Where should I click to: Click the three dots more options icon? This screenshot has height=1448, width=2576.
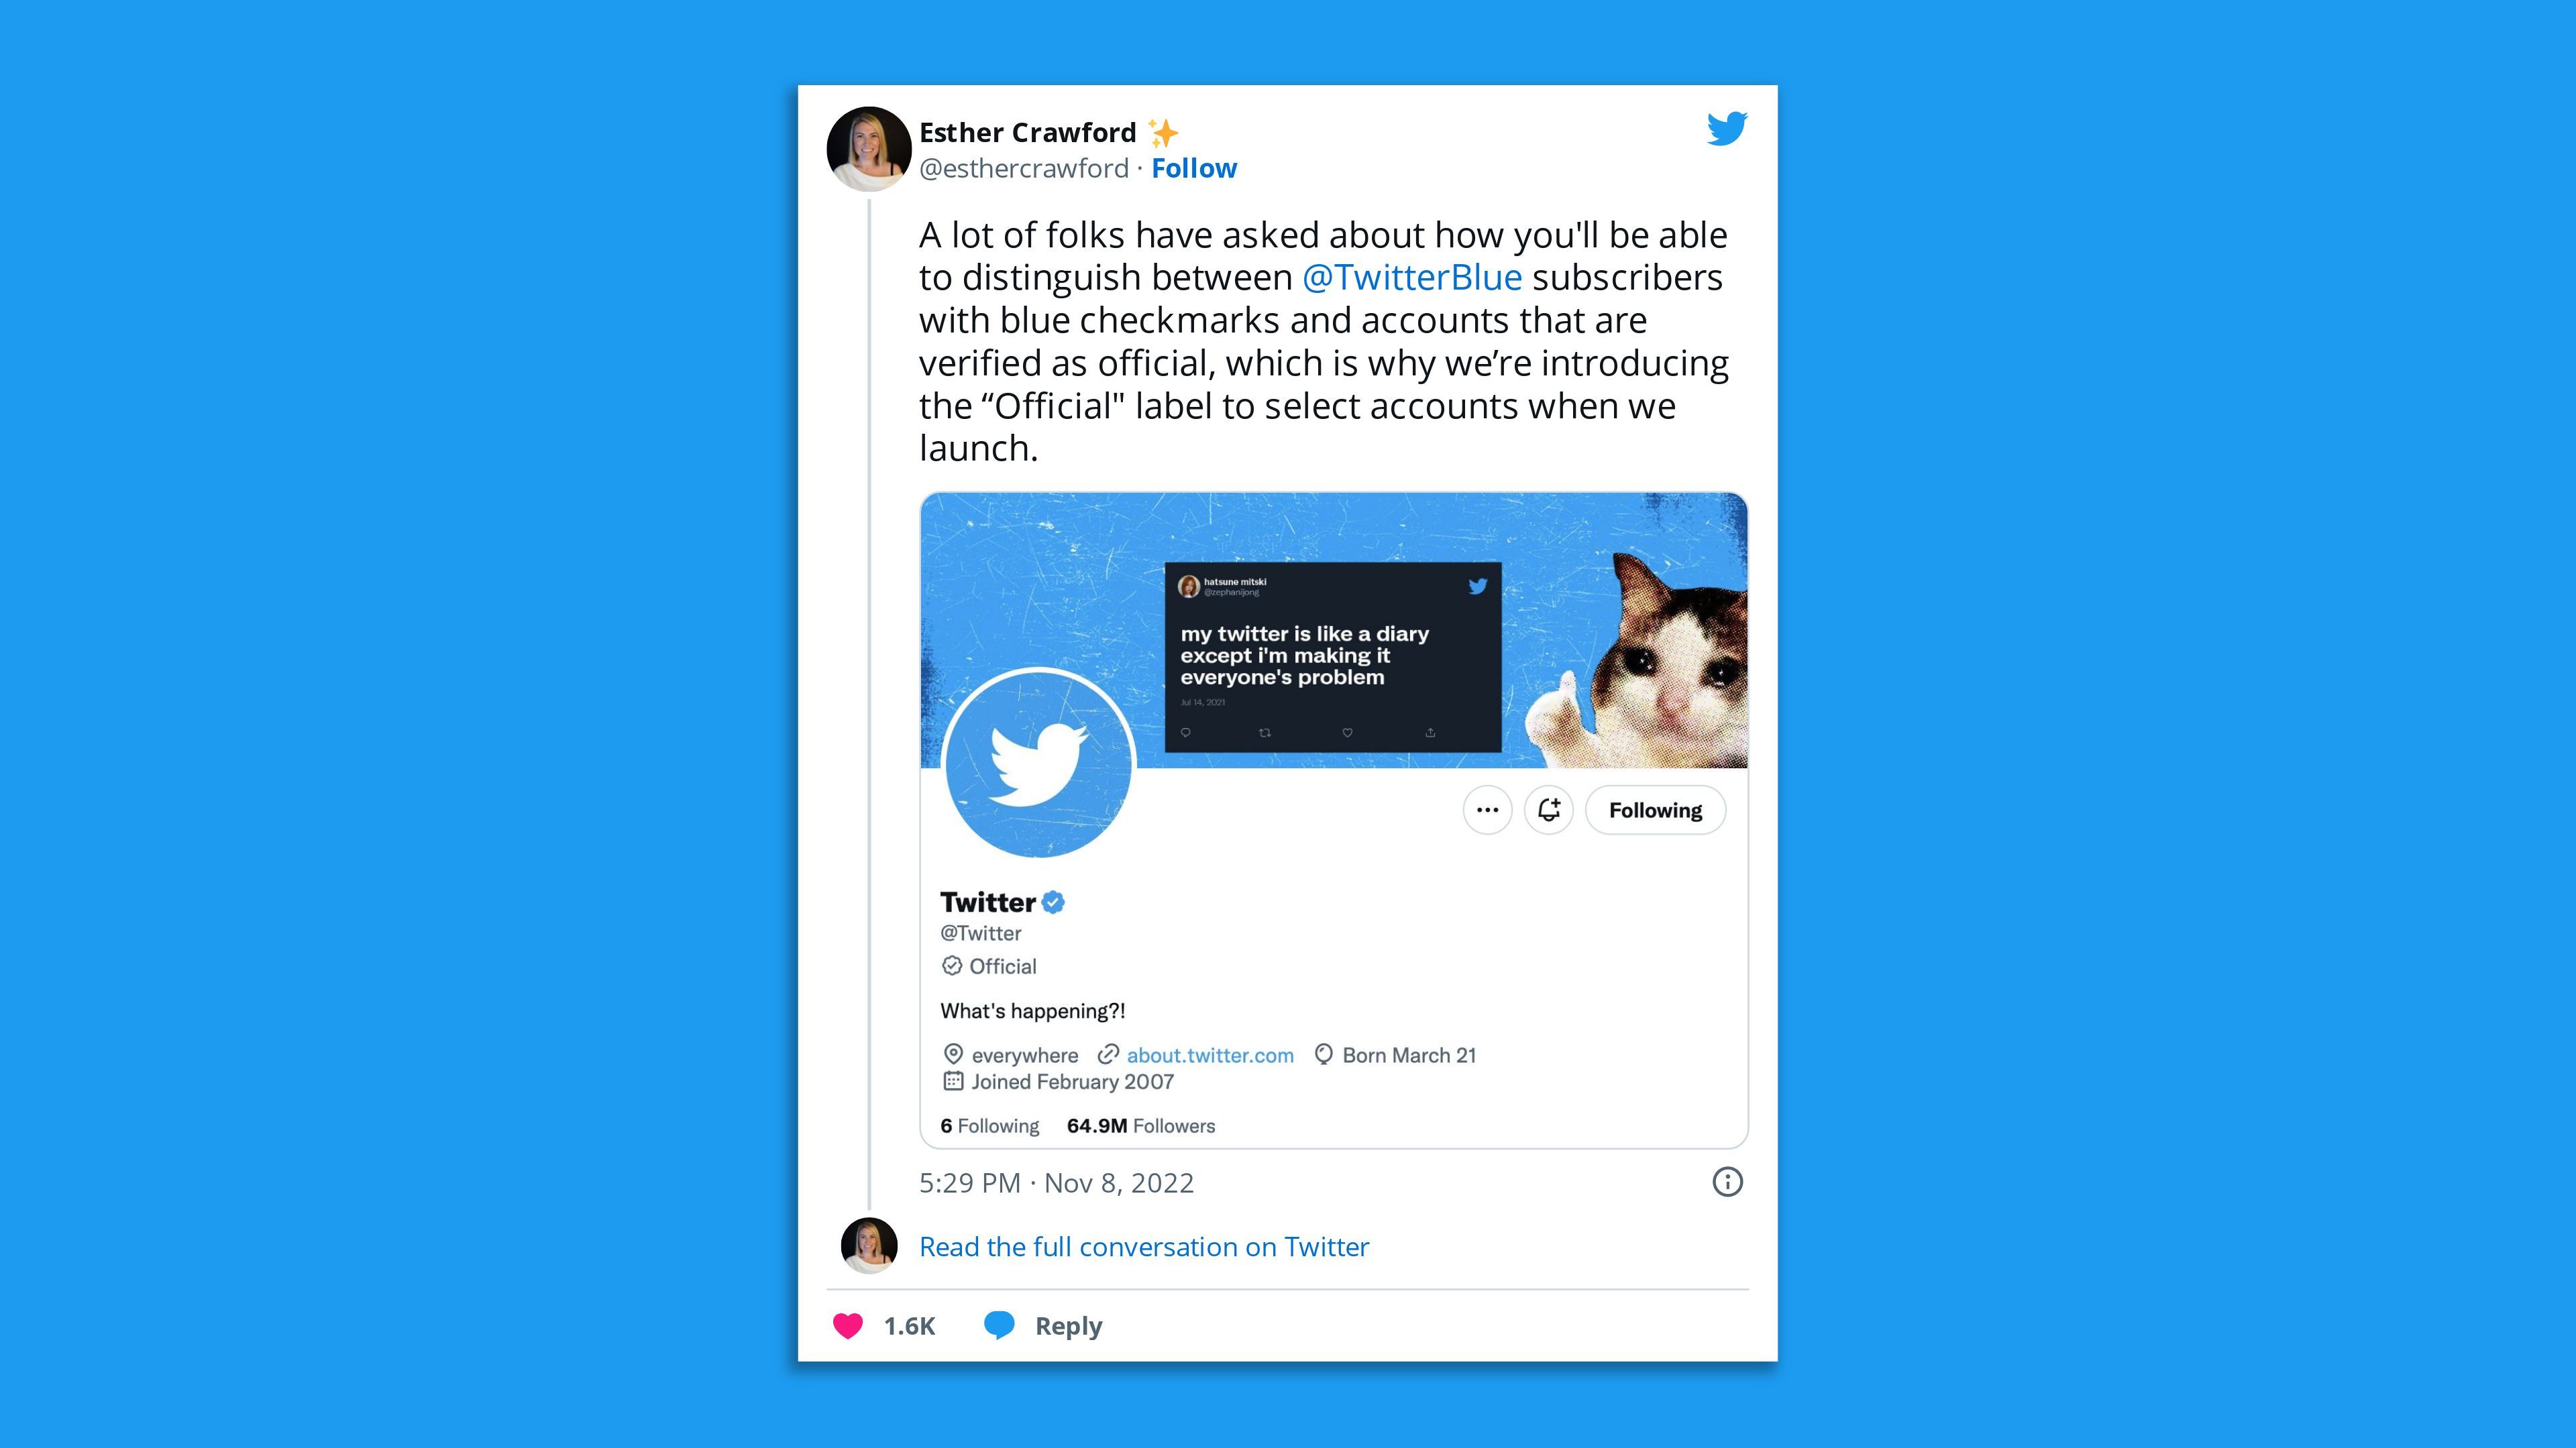(1486, 810)
